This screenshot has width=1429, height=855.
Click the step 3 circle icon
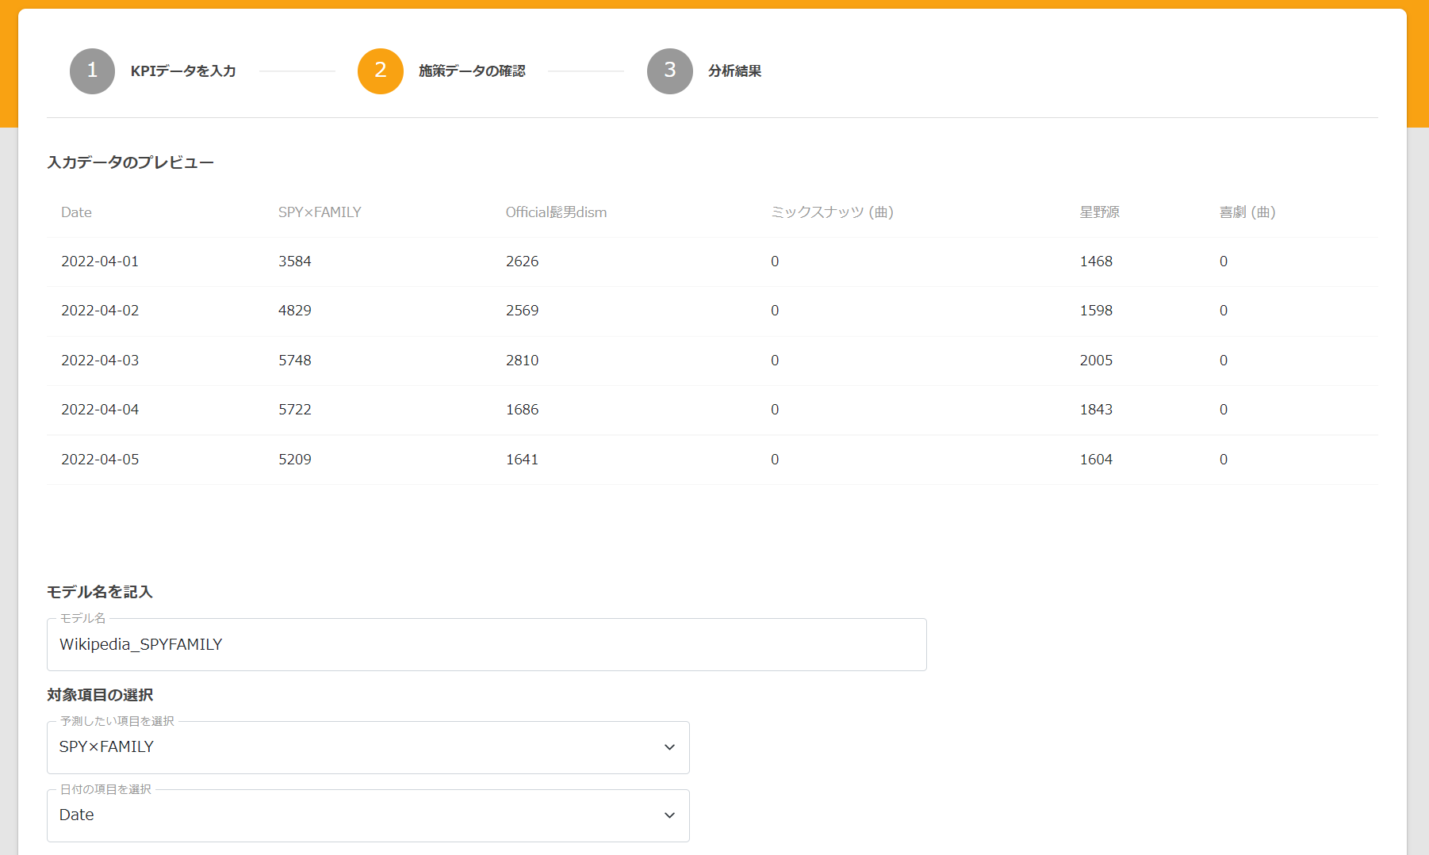tap(669, 71)
